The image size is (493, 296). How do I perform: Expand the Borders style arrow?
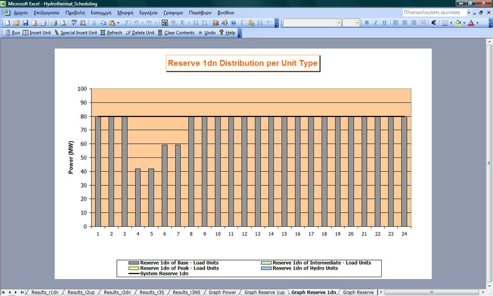pos(451,23)
